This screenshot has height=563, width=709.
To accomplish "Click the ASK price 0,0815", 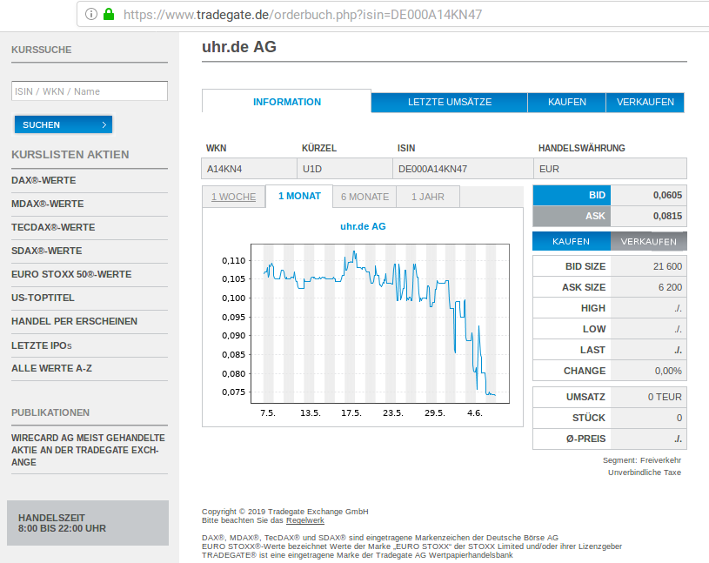I will click(667, 216).
